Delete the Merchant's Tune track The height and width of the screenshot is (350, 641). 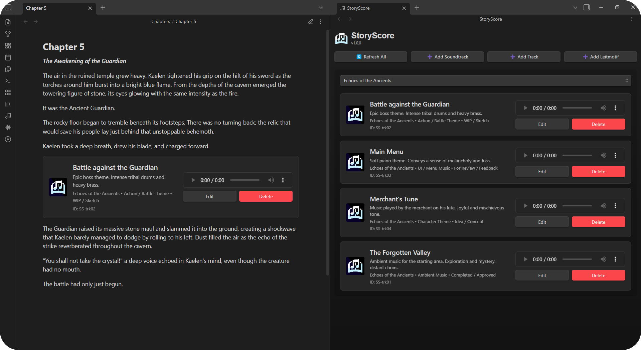[x=598, y=222]
